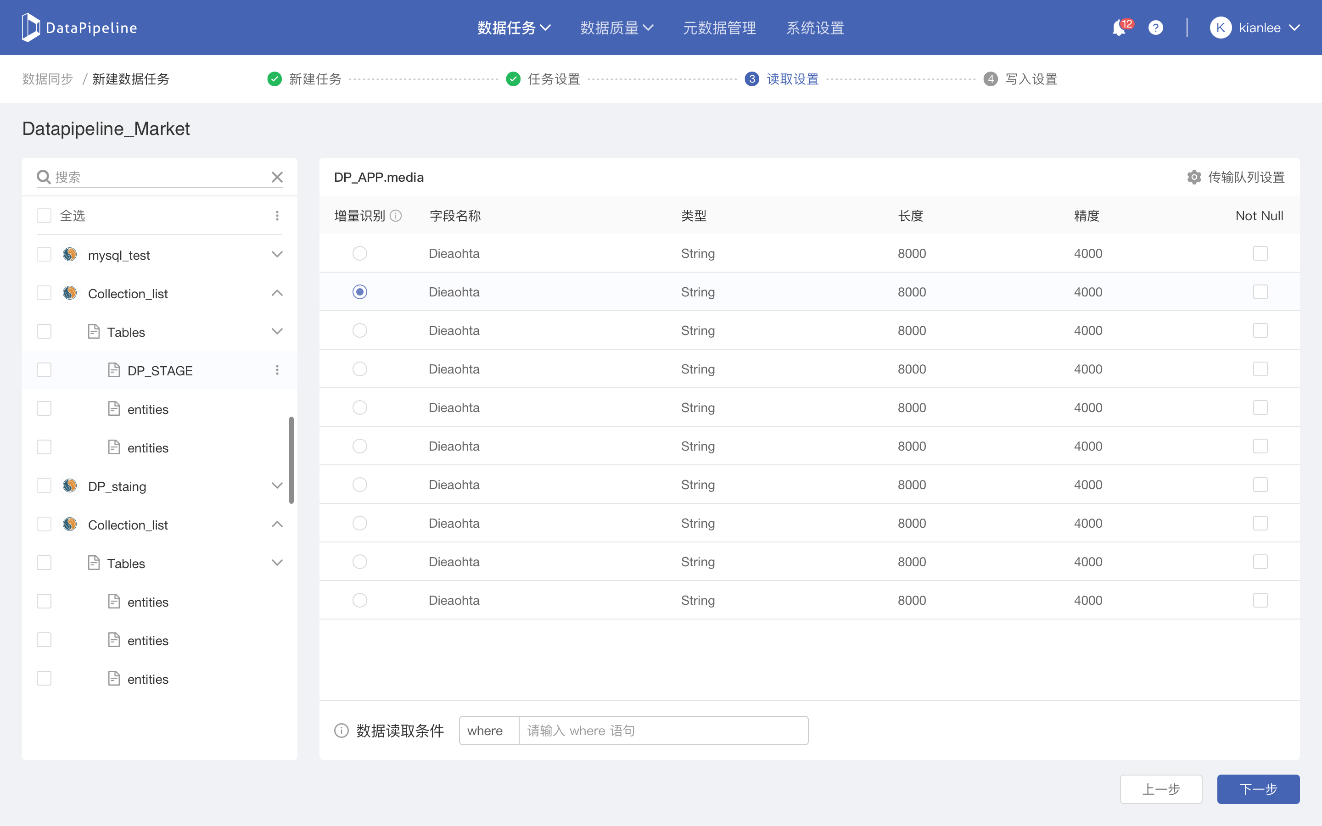Viewport: 1322px width, 826px height.
Task: Open the three-dot menu for DP_STAGE
Action: [x=277, y=370]
